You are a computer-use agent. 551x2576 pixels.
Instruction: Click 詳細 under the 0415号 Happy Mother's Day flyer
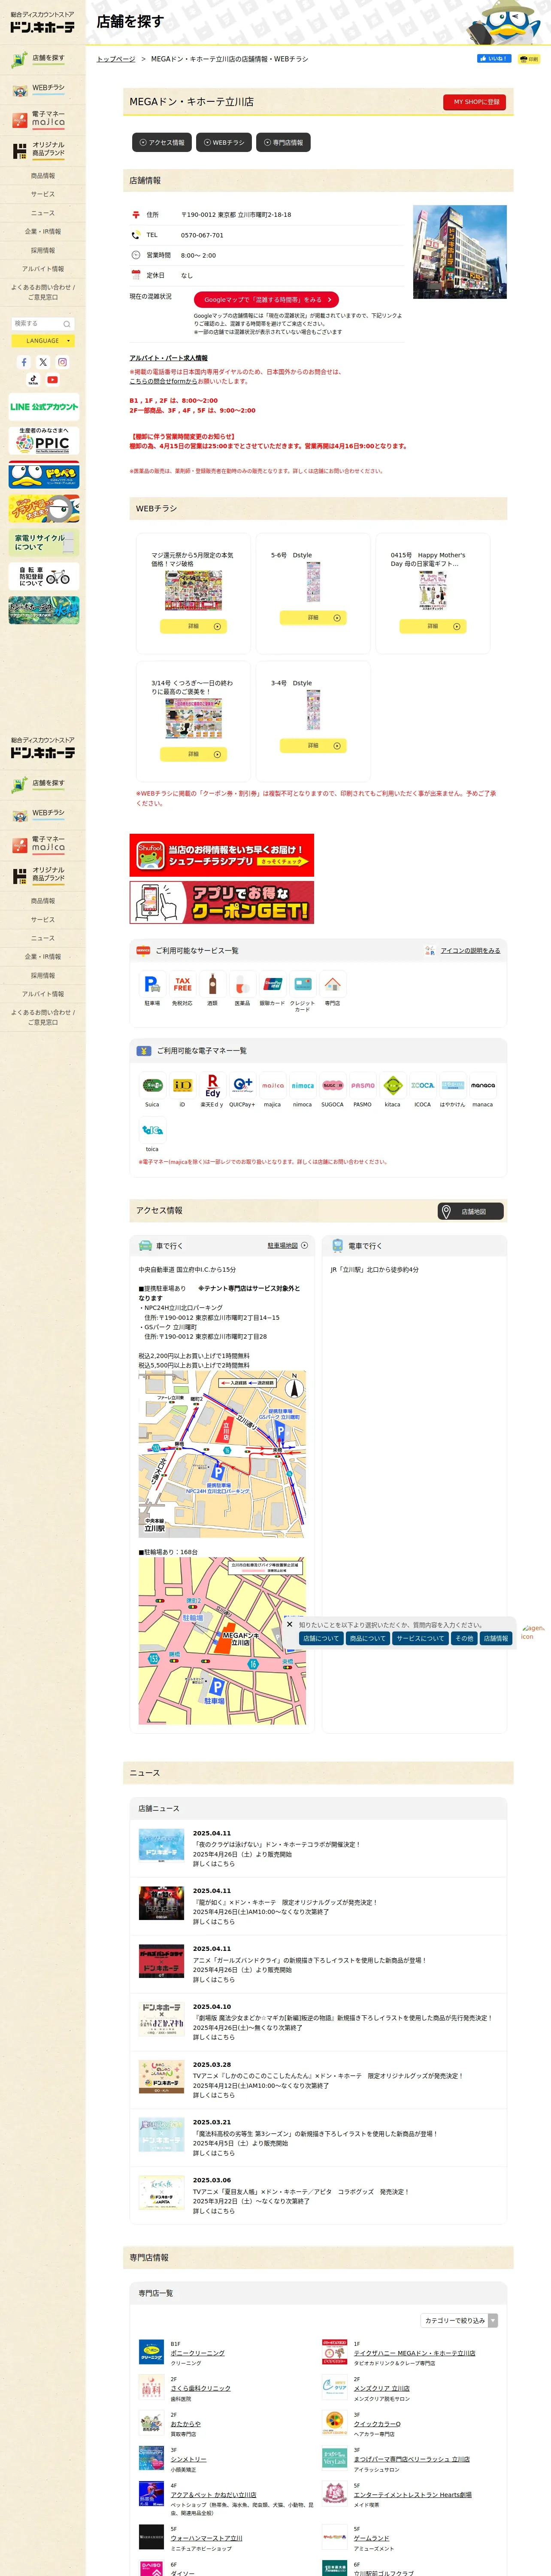point(432,626)
